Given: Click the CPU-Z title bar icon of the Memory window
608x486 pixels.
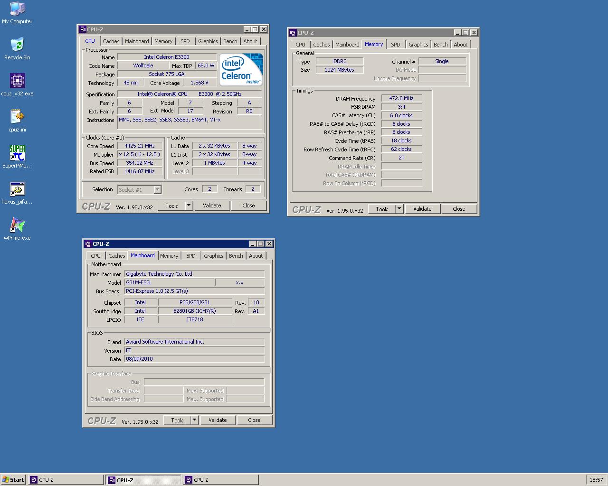Looking at the screenshot, I should pyautogui.click(x=293, y=33).
